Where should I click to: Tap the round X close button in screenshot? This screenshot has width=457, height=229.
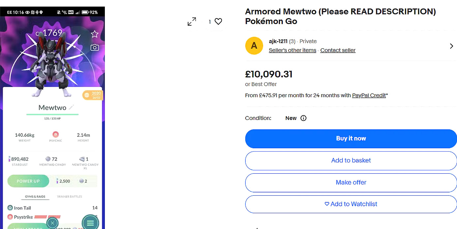[x=53, y=223]
